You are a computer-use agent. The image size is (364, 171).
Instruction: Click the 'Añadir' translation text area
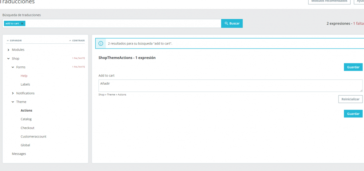pos(230,86)
